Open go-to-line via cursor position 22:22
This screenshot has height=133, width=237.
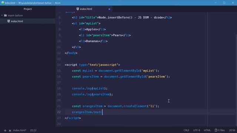coord(33,130)
